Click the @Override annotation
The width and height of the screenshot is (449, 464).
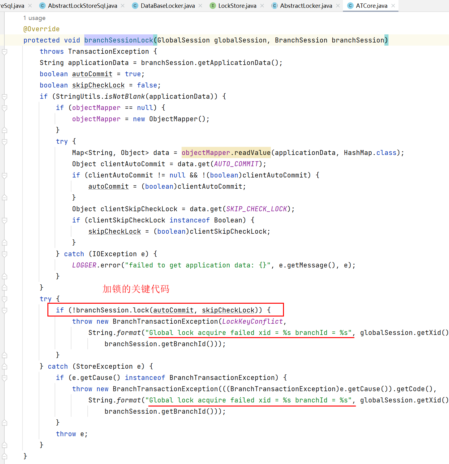pyautogui.click(x=41, y=29)
